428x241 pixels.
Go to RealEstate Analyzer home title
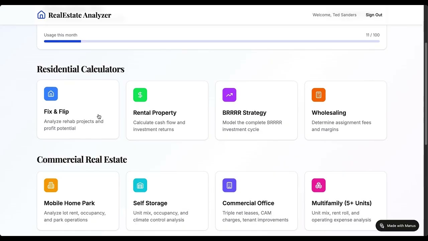pos(80,15)
